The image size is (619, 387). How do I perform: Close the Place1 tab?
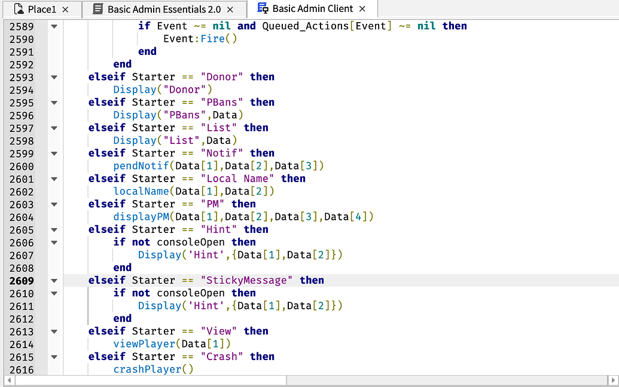66,9
